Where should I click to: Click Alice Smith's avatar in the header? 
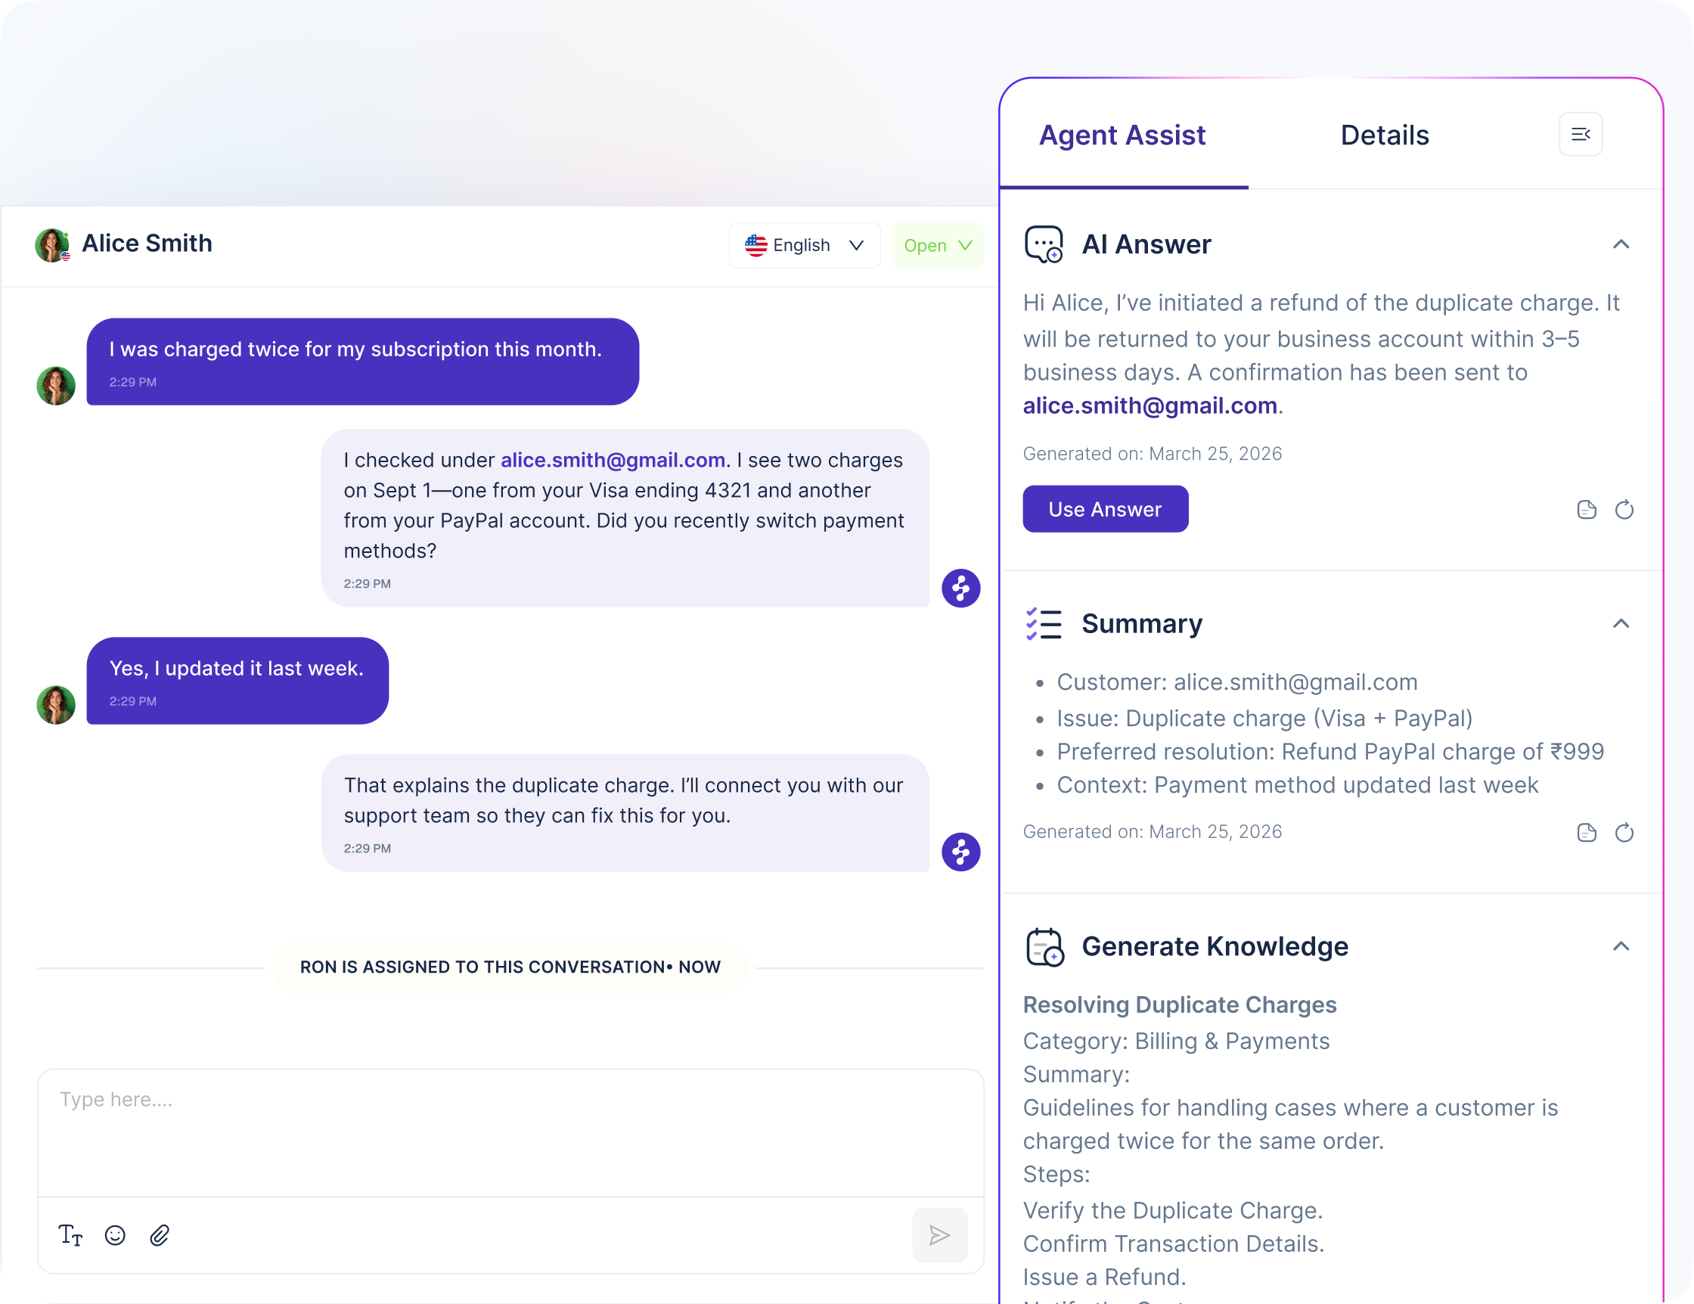point(52,245)
